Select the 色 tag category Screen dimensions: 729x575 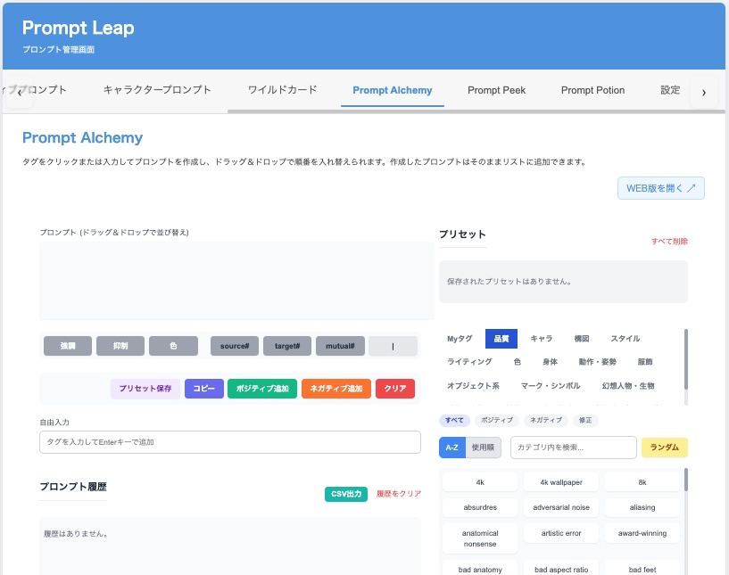(517, 362)
